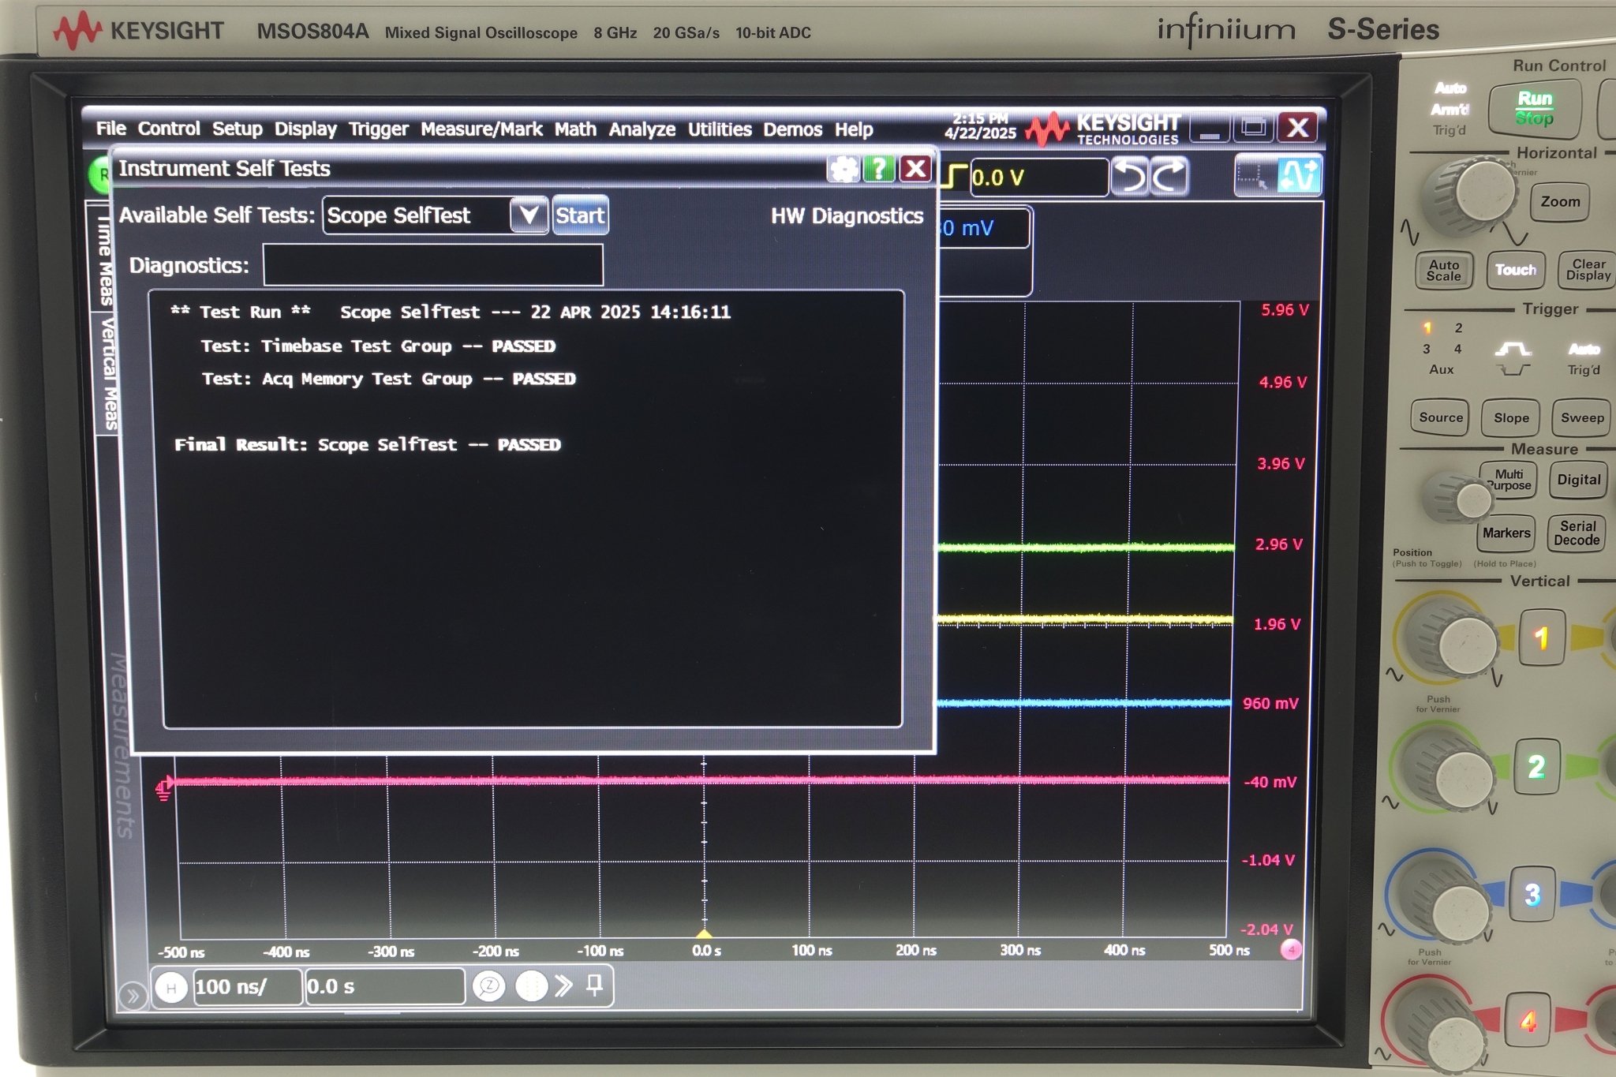
Task: Click the 0.0 s horizontal position field
Action: click(384, 986)
